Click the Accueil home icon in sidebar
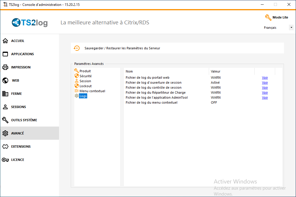The width and height of the screenshot is (296, 197). pos(5,41)
